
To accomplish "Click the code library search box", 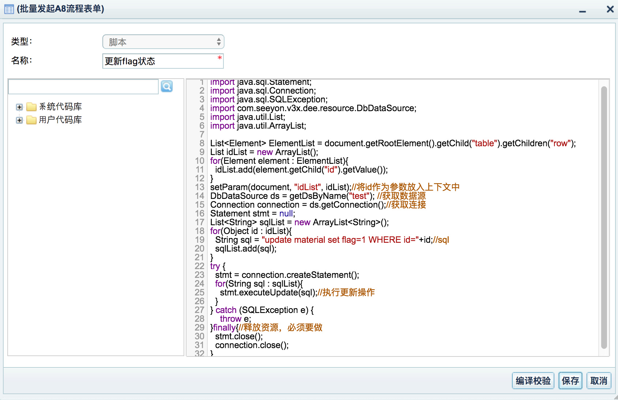I will [x=83, y=87].
